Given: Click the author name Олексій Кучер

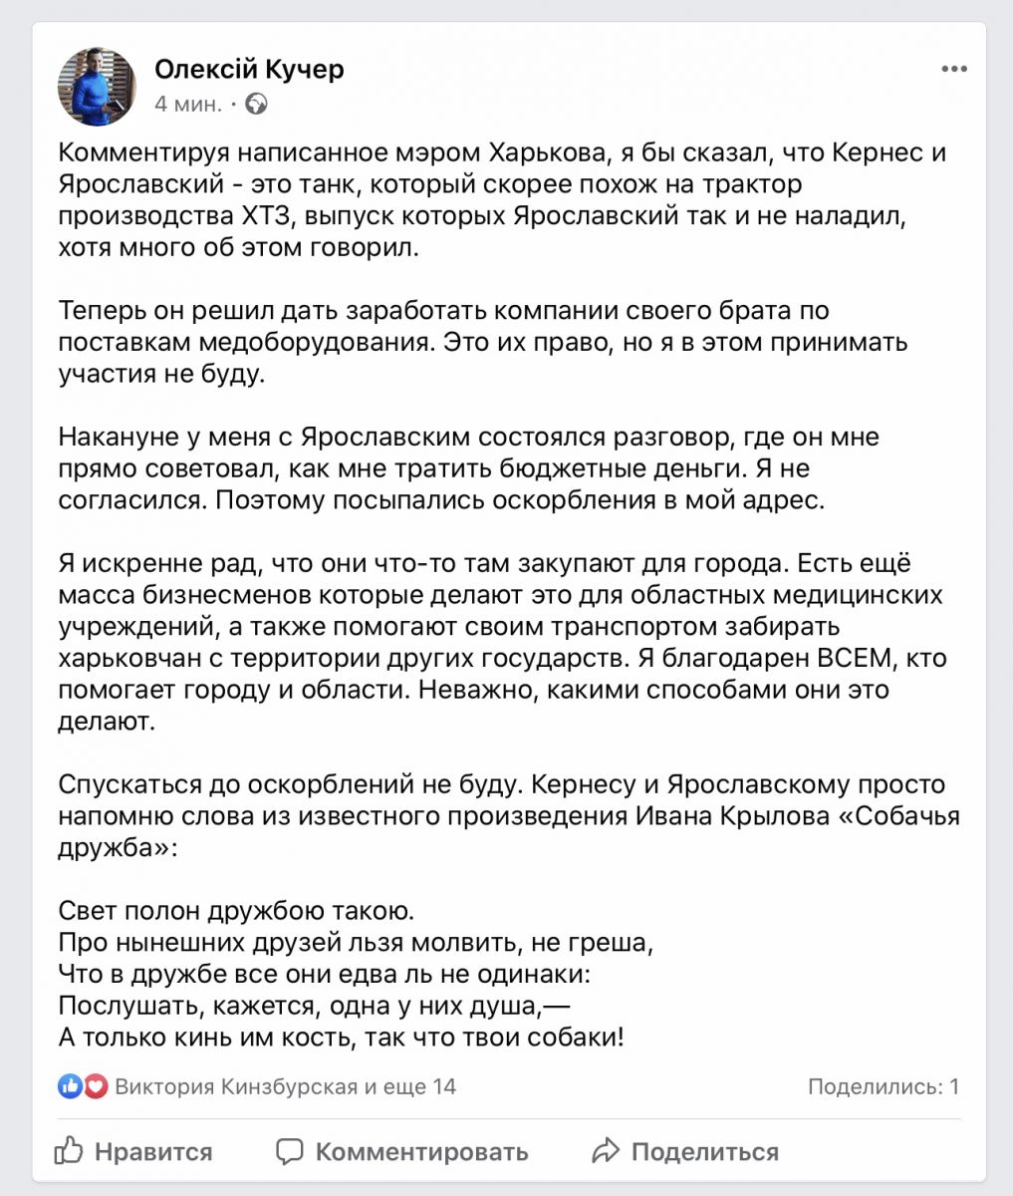Looking at the screenshot, I should (249, 70).
